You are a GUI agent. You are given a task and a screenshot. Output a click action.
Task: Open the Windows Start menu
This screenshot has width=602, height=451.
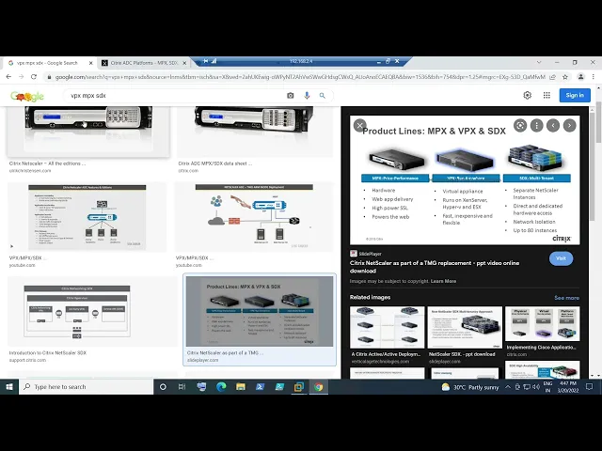9,387
